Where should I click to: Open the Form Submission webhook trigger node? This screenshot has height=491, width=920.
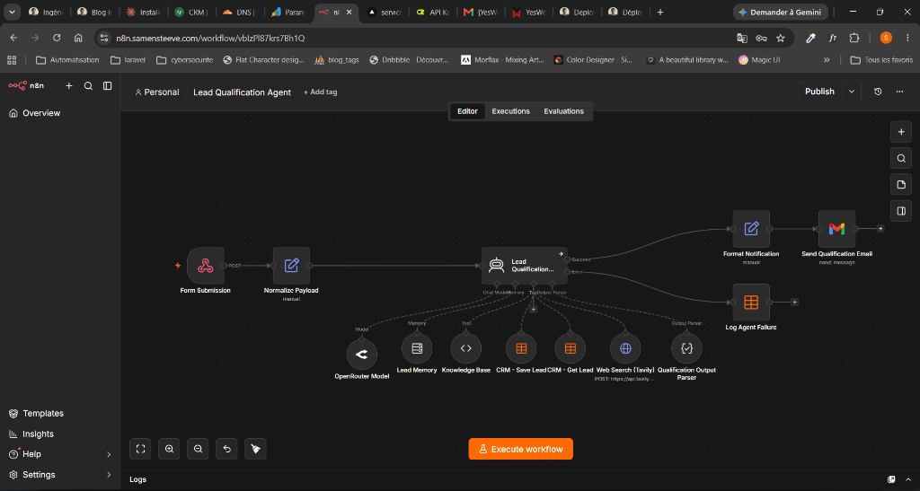pos(206,266)
